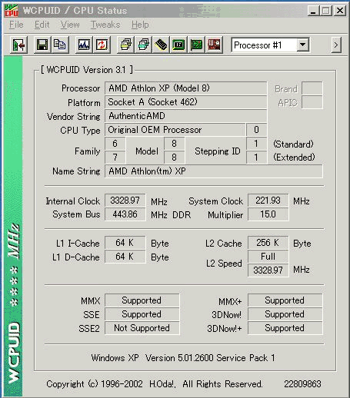350x398 pixels.
Task: Minimize the WCPUID window
Action: [x=313, y=11]
